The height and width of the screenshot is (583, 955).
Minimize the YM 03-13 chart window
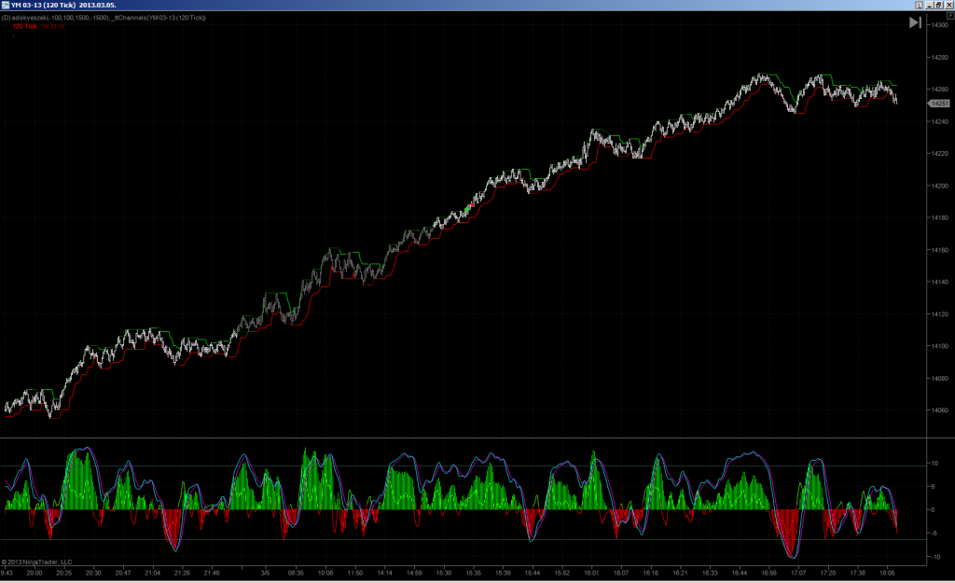pyautogui.click(x=930, y=5)
